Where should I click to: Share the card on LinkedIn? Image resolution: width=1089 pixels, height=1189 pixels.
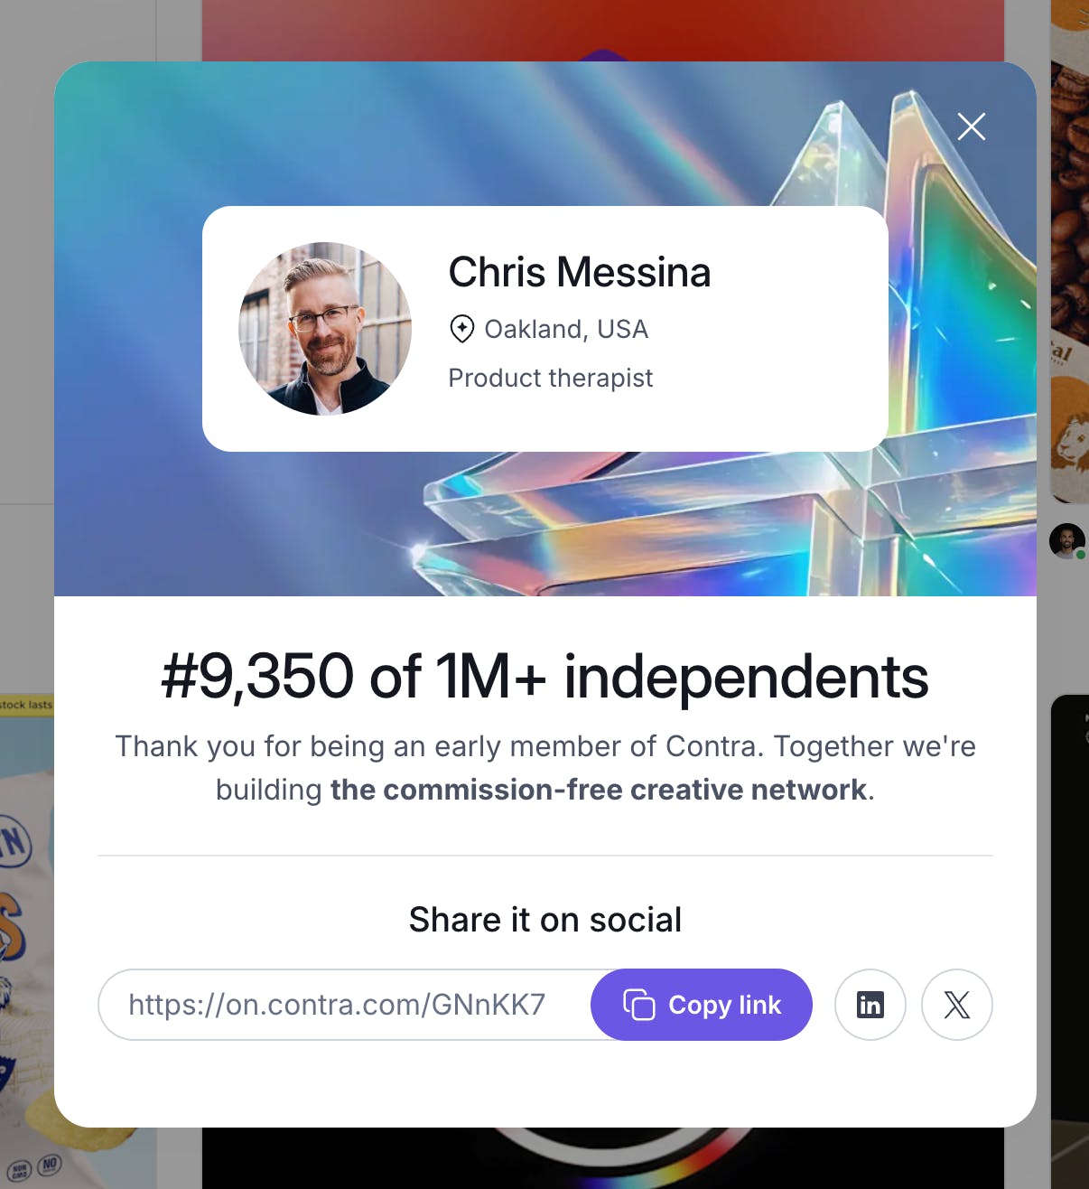tap(870, 1005)
